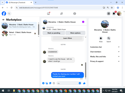
Task: Choose a sticker icon in composer
Action: [x=50, y=83]
